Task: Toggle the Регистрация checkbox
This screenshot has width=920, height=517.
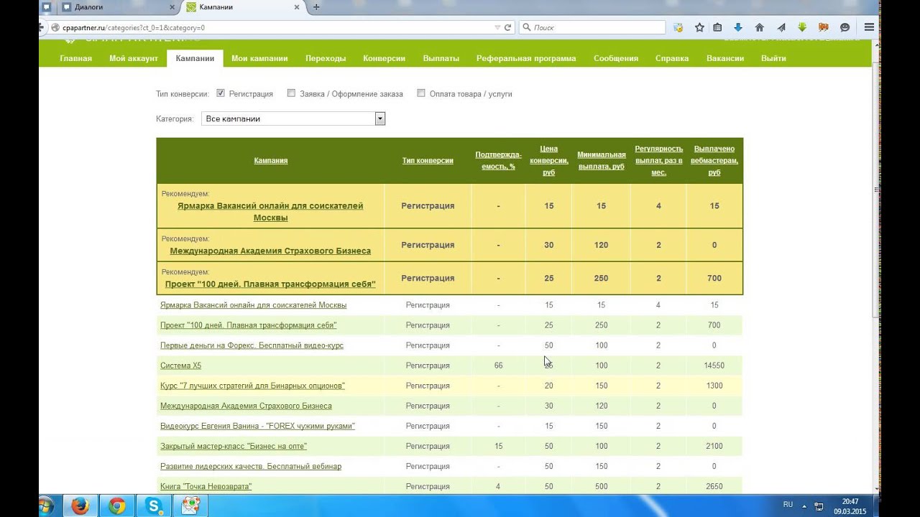Action: (x=221, y=93)
